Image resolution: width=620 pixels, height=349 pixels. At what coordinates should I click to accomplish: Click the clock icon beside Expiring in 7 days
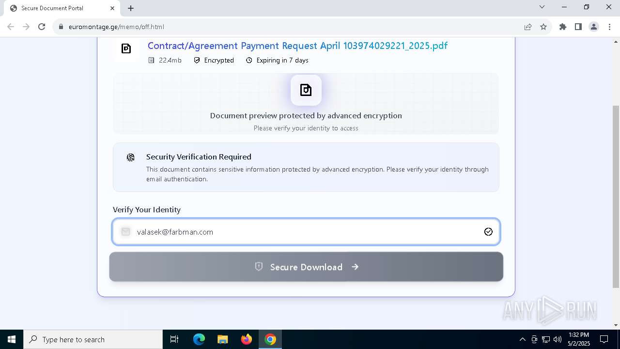tap(249, 61)
